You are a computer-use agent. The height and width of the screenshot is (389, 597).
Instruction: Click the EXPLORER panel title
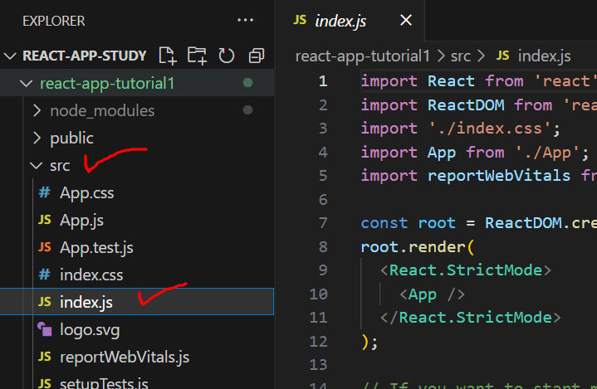54,21
